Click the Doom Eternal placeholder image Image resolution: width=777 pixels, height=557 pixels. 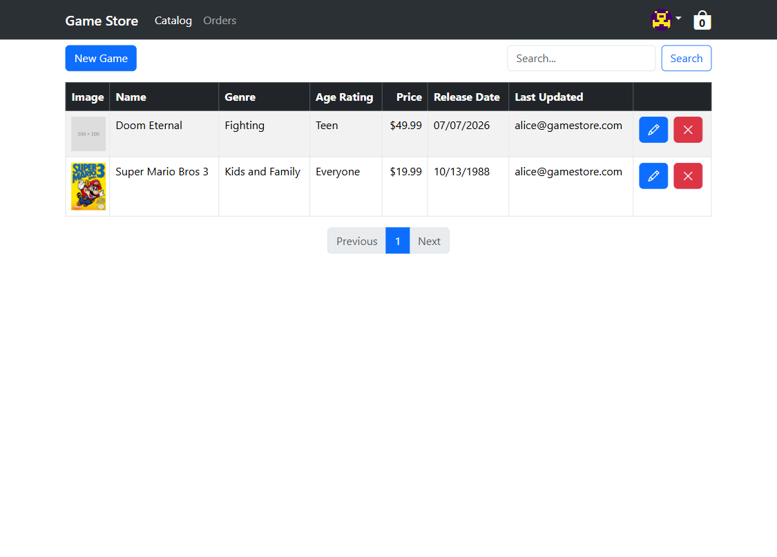pos(88,134)
